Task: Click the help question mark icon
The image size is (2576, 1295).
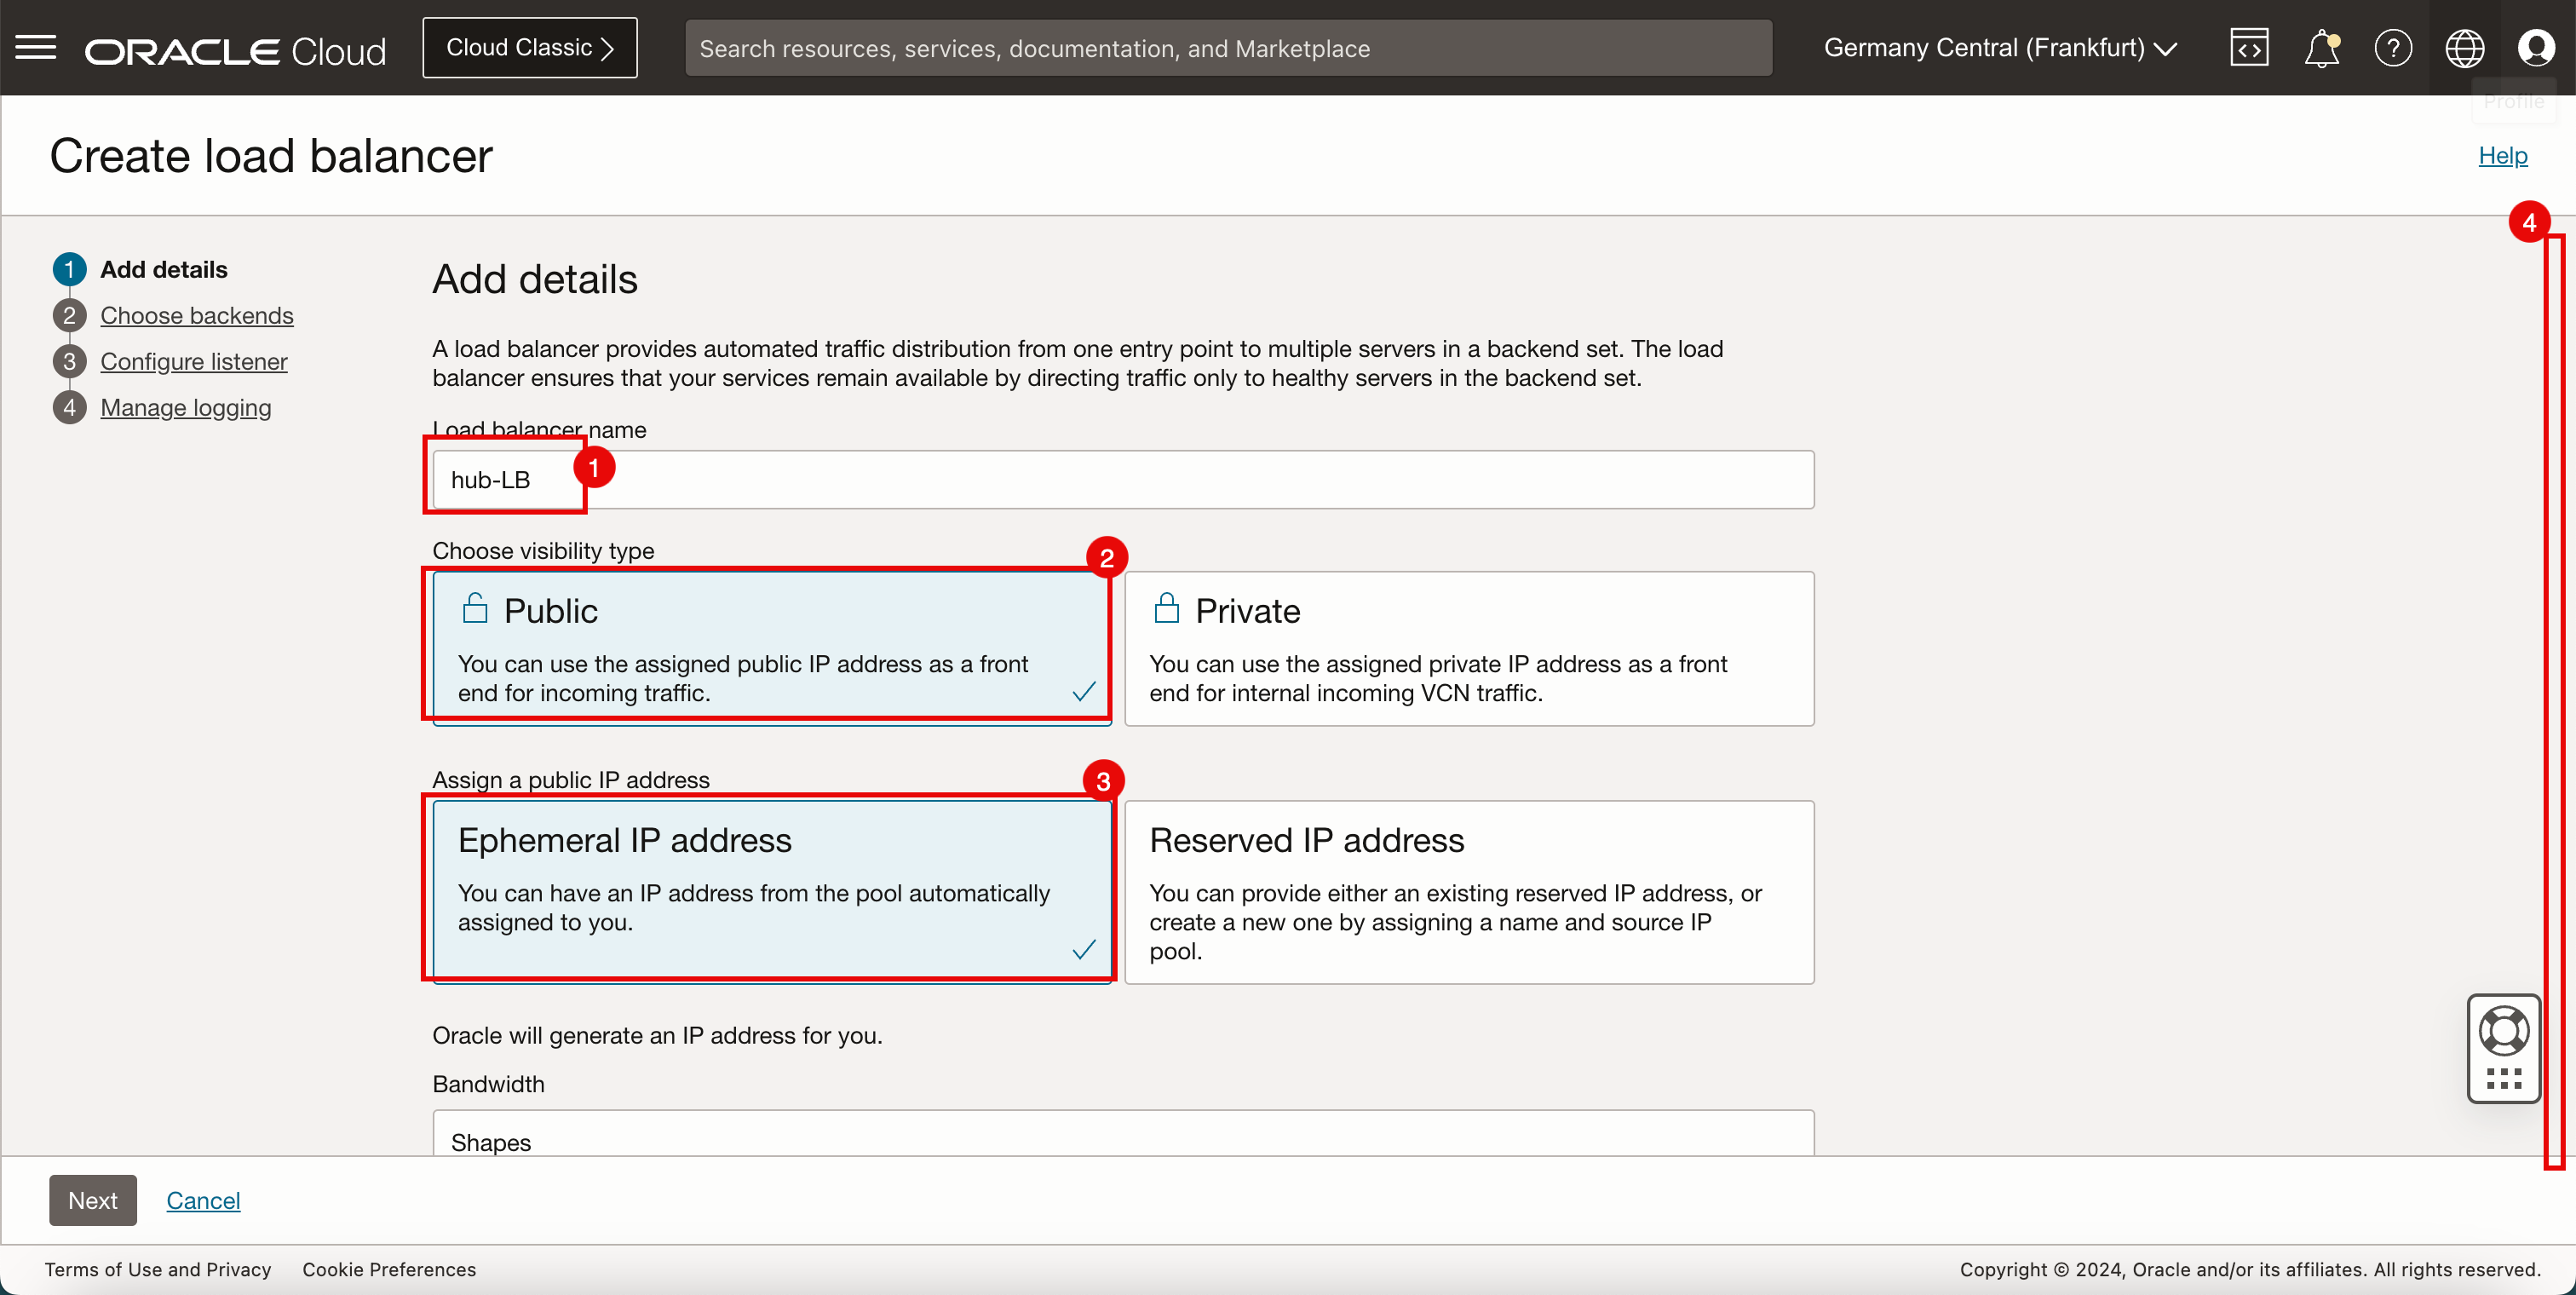Action: (x=2393, y=47)
